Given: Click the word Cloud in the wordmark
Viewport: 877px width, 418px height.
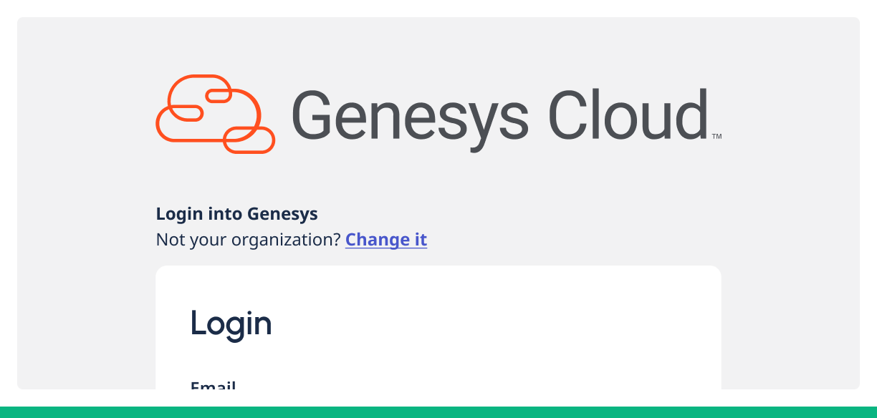Looking at the screenshot, I should [x=628, y=115].
